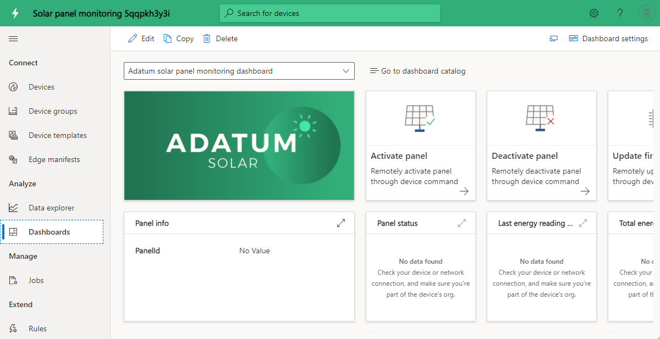Click the Dashboard settings icon
The image size is (660, 339).
click(x=573, y=38)
